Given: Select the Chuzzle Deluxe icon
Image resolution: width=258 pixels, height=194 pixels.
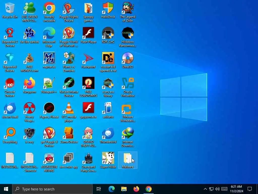Looking at the screenshot, I should [10, 87].
